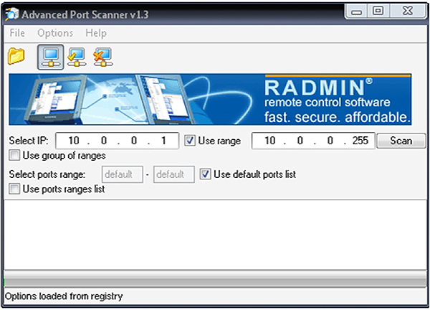Screen dimensions: 430x310
Task: Click the Advanced Port Scanner title bar icon
Action: [x=11, y=14]
